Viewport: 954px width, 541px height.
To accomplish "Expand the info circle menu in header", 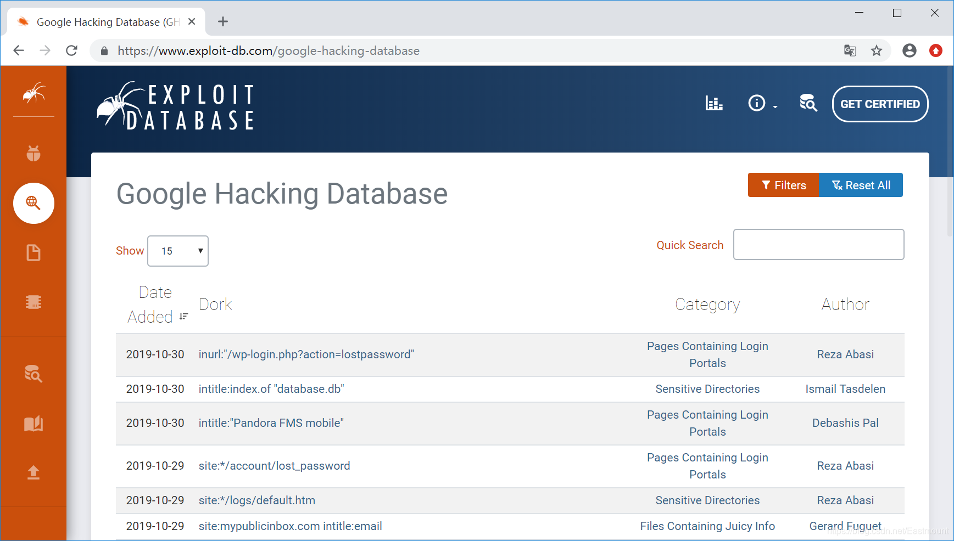I will click(762, 103).
